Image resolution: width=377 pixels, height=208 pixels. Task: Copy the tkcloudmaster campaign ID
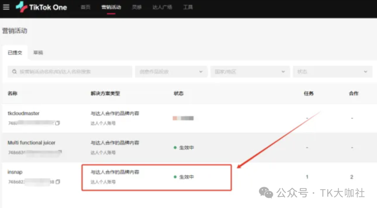pyautogui.click(x=58, y=123)
